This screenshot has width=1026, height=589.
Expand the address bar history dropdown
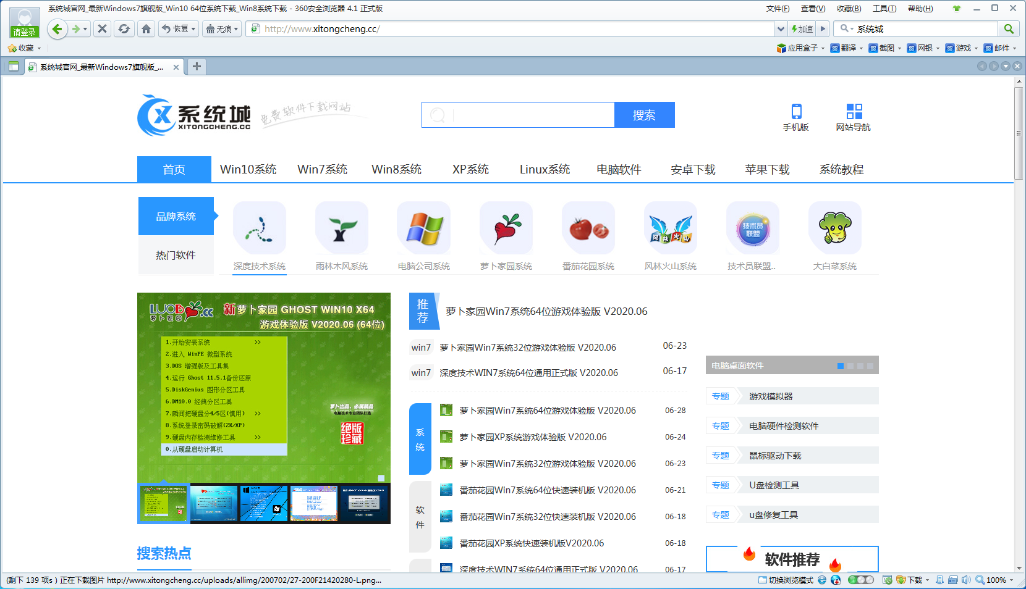pos(781,29)
